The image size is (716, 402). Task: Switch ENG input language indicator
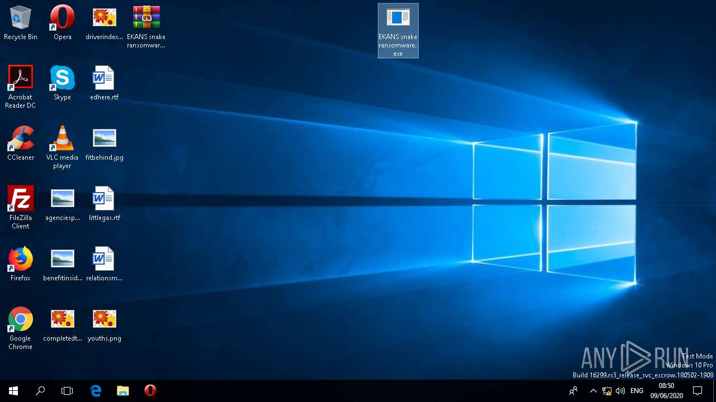pyautogui.click(x=637, y=391)
